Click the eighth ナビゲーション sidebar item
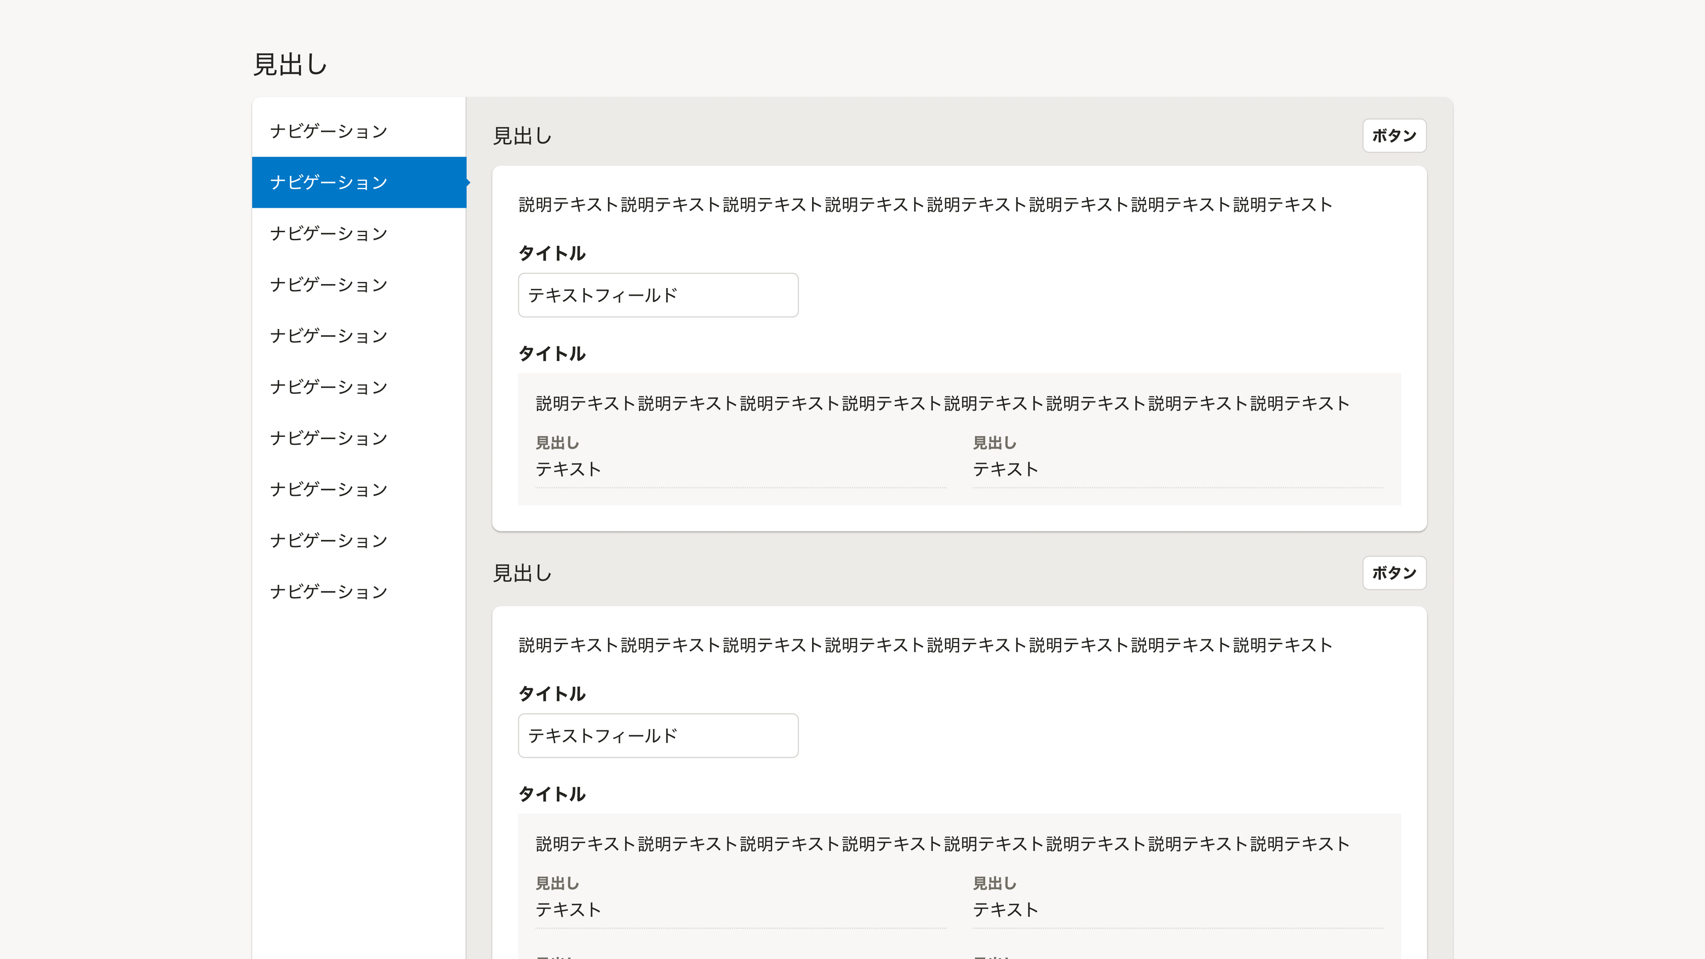The width and height of the screenshot is (1705, 959). pyautogui.click(x=329, y=489)
